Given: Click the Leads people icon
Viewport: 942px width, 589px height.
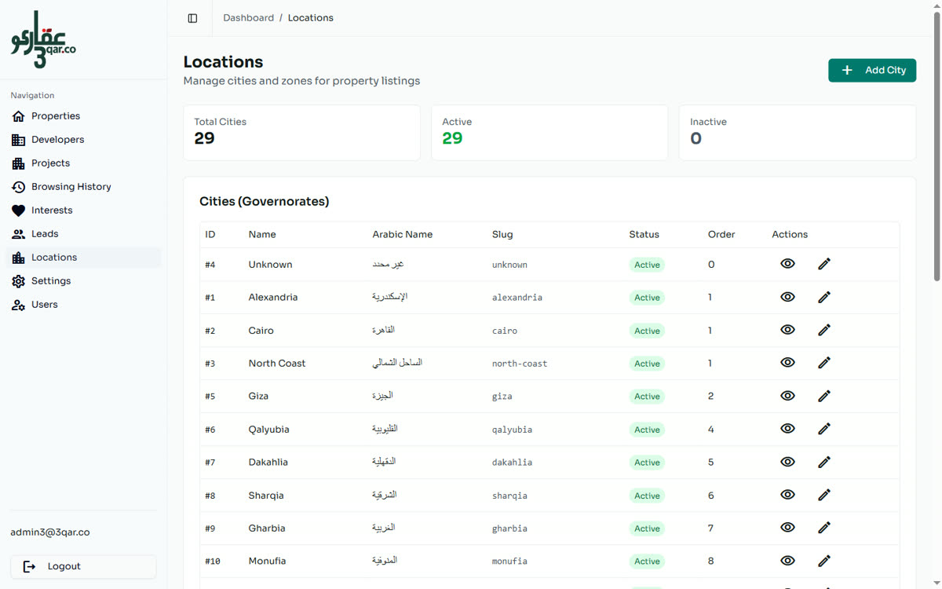Looking at the screenshot, I should pos(19,234).
